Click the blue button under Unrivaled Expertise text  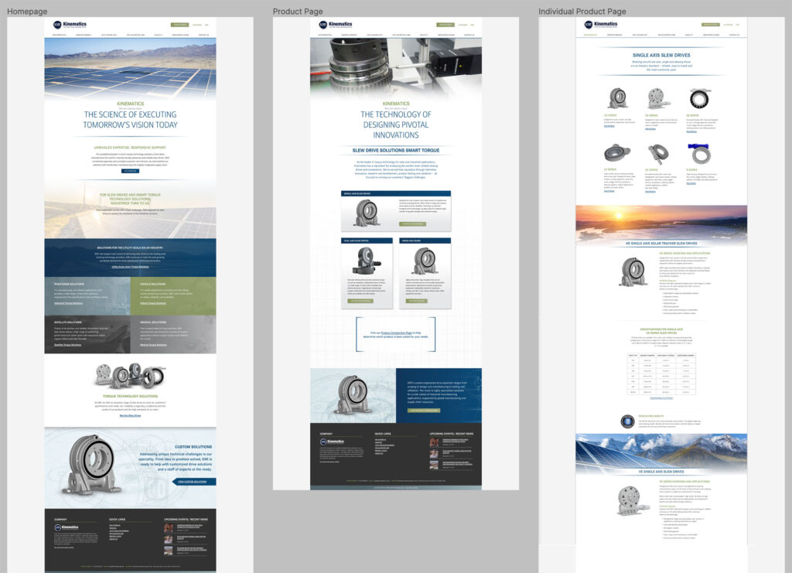[x=130, y=171]
